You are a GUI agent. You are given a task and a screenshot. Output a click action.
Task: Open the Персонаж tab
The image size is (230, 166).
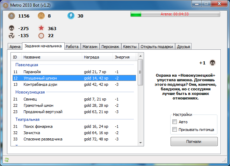tap(110, 47)
